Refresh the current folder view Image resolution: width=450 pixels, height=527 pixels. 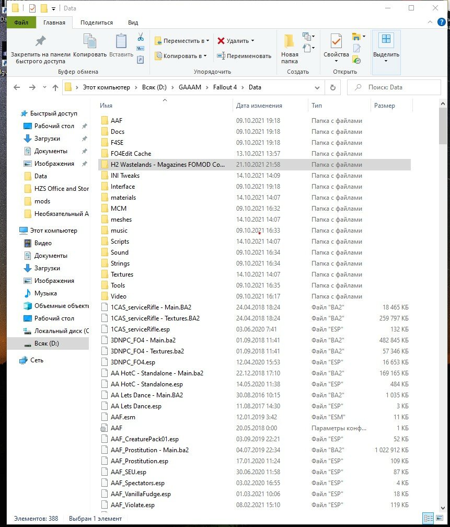click(332, 87)
